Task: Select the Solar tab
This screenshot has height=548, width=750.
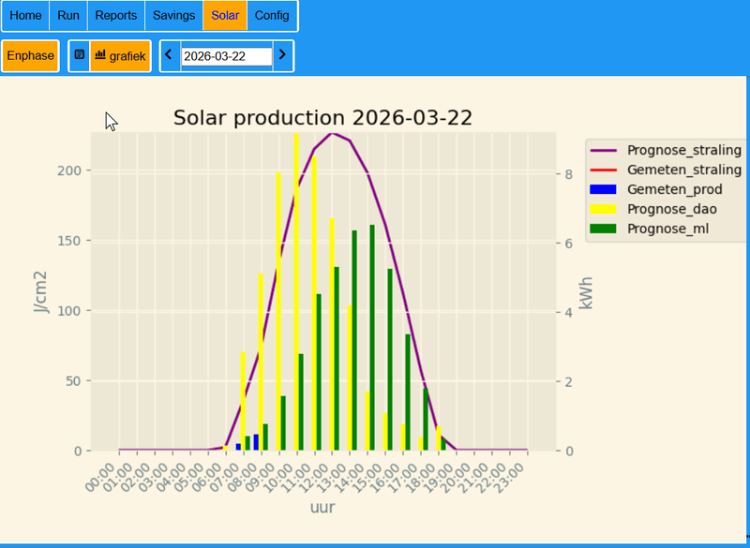Action: tap(225, 16)
